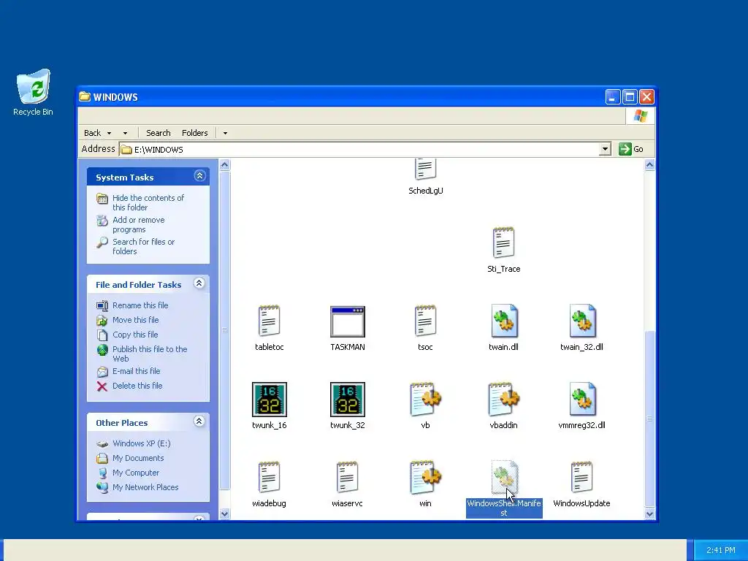Click the file list scroll down arrow

click(649, 514)
